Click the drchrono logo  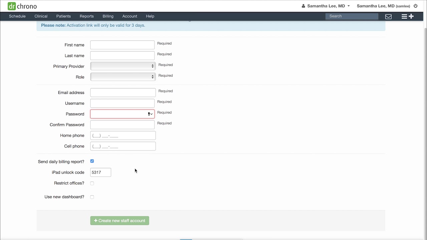[x=22, y=6]
